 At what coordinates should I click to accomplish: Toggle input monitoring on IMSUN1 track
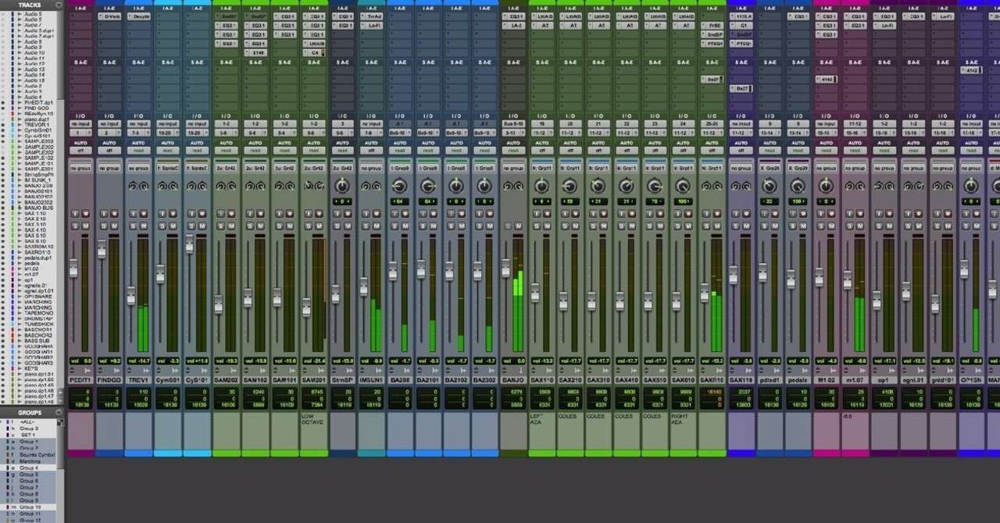coord(366,214)
